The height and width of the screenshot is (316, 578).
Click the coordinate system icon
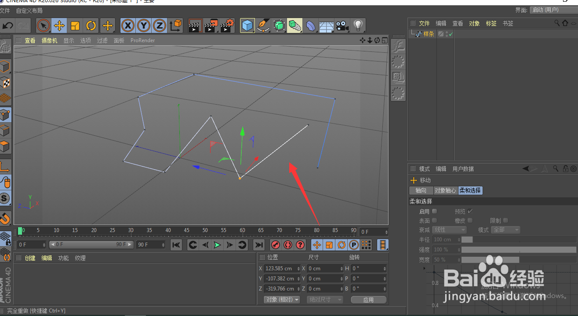click(x=175, y=26)
